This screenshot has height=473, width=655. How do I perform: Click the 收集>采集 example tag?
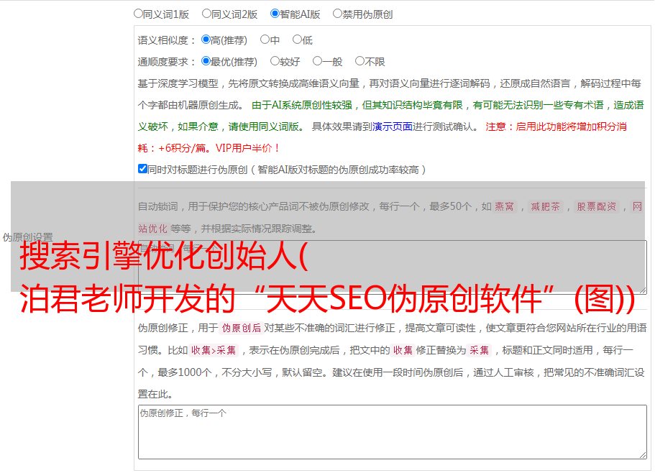pos(214,350)
